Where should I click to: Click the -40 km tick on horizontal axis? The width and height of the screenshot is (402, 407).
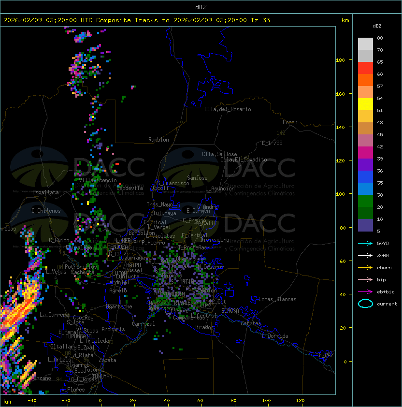[x=32, y=401]
